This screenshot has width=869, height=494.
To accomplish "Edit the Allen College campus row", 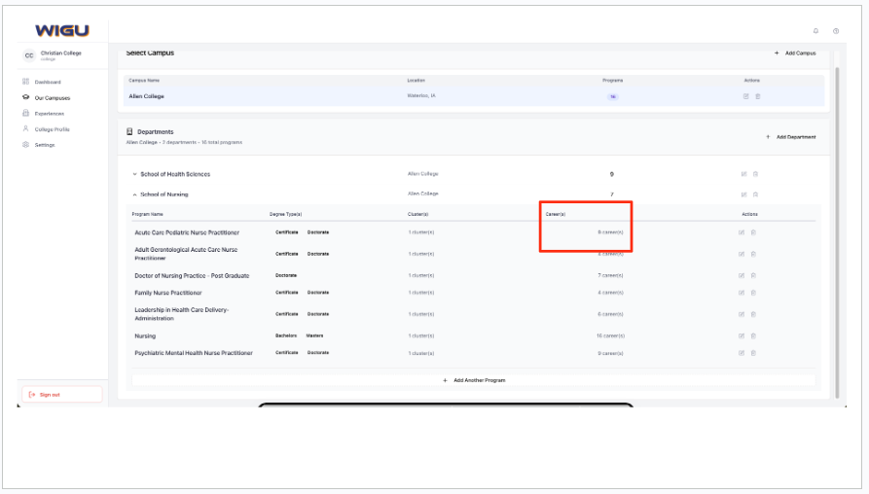I will (x=746, y=96).
